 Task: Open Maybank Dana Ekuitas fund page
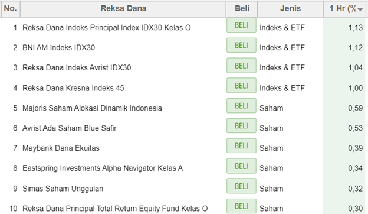[61, 148]
